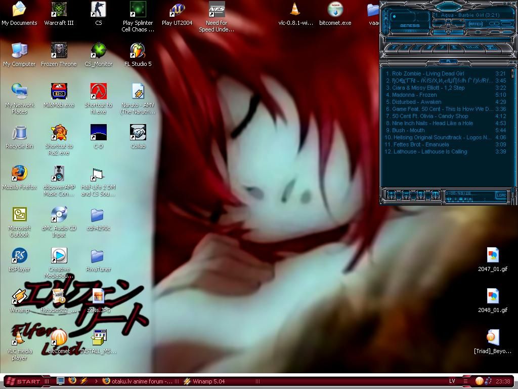Open Play Splinter Cell Chaos shortcut

(138, 17)
